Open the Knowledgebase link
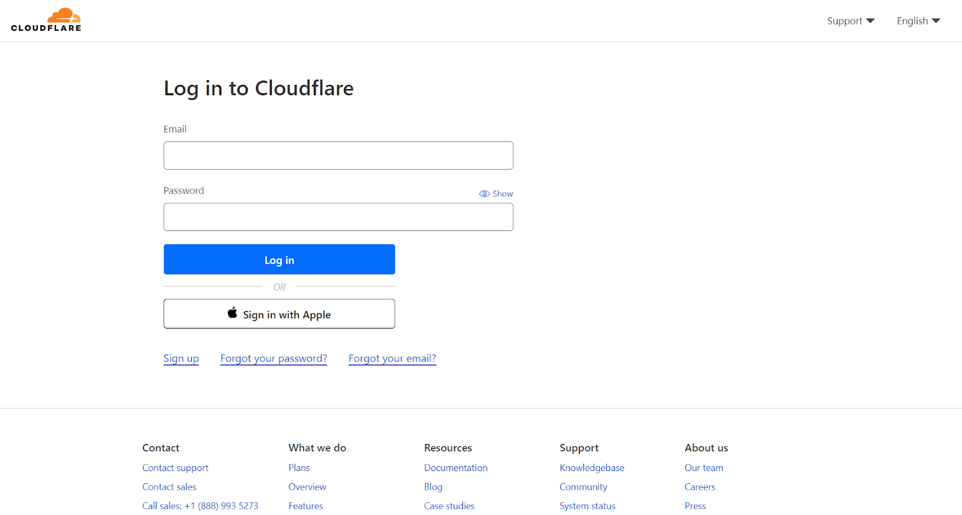The image size is (962, 515). (x=592, y=468)
